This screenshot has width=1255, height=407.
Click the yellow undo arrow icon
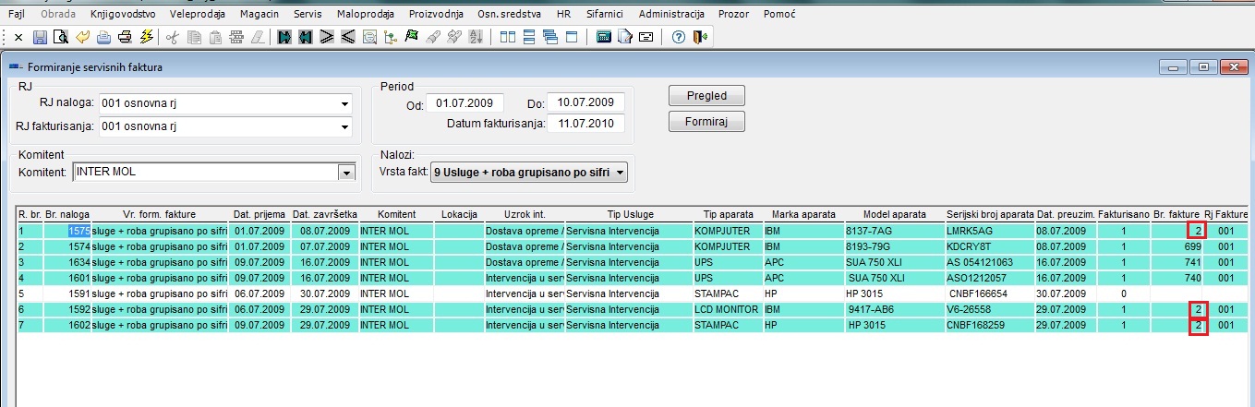[82, 38]
